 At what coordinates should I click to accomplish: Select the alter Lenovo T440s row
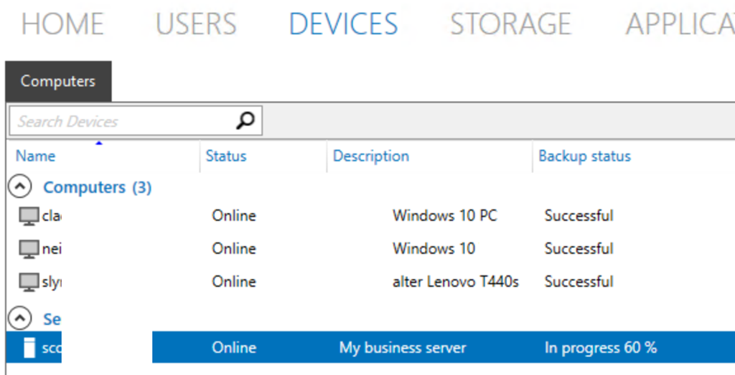click(x=455, y=282)
